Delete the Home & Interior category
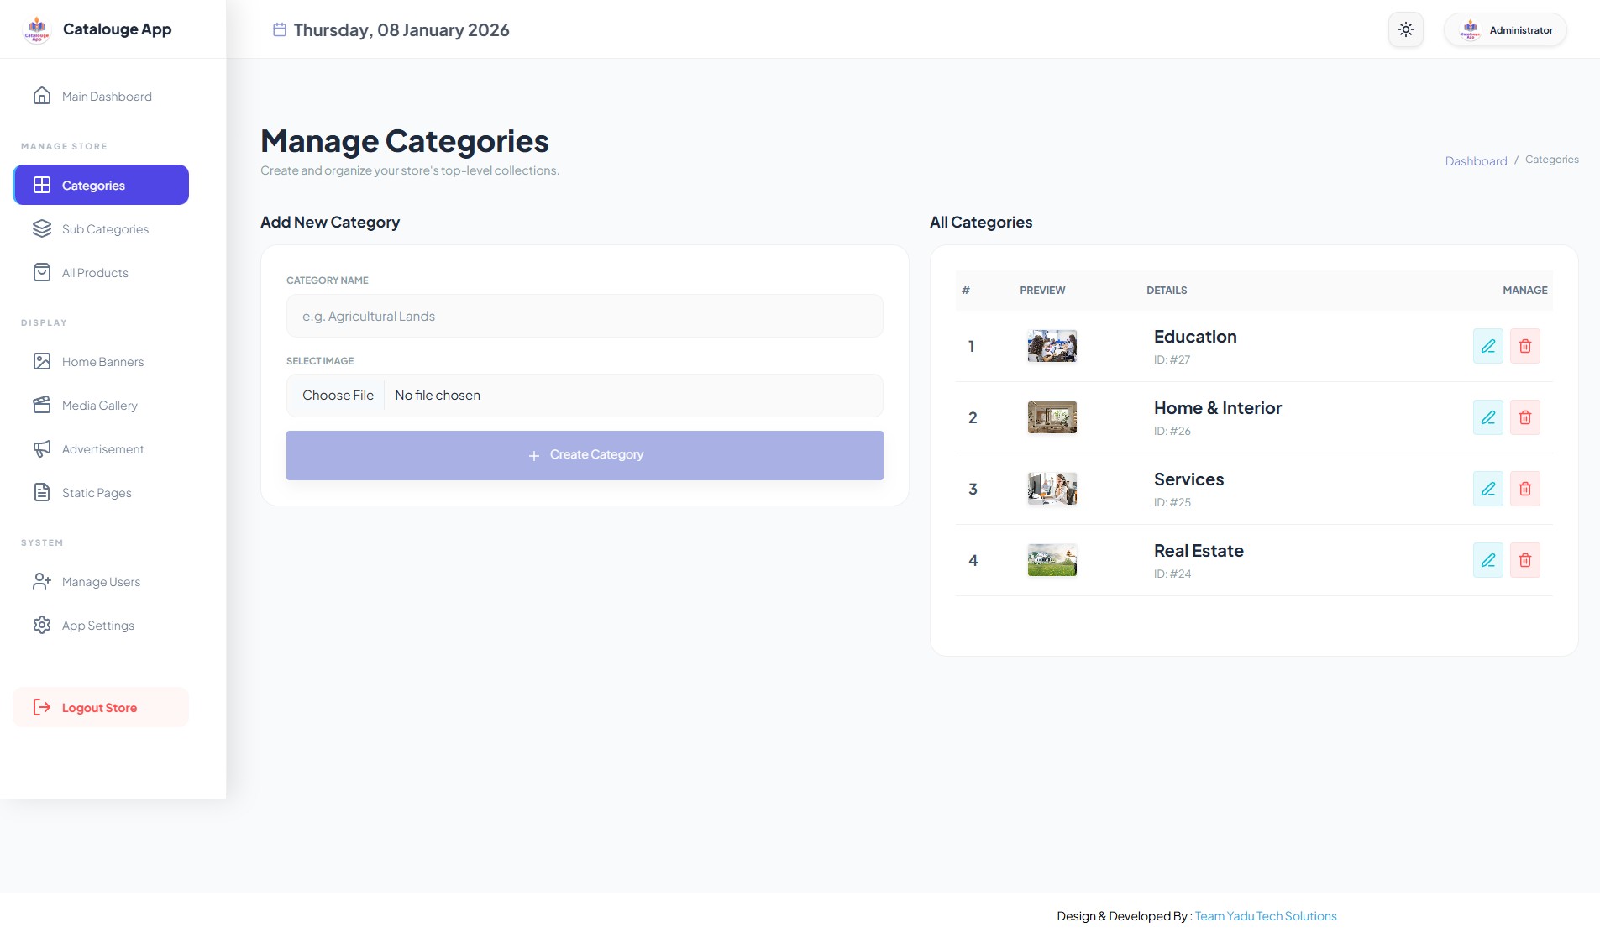1600x938 pixels. tap(1525, 417)
